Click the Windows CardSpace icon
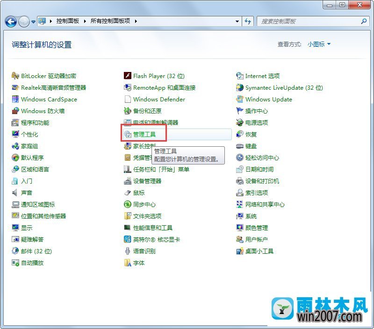The image size is (374, 329). click(x=15, y=99)
